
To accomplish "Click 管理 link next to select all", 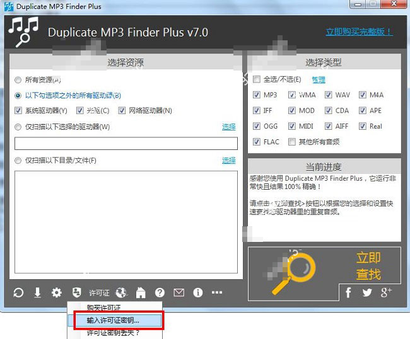I will [x=319, y=79].
